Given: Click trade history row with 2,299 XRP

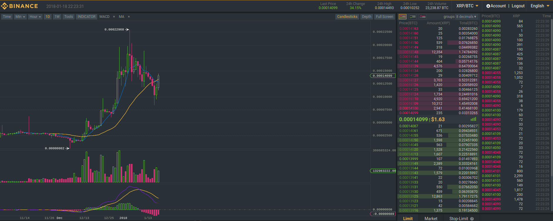Looking at the screenshot, I should click(516, 176).
